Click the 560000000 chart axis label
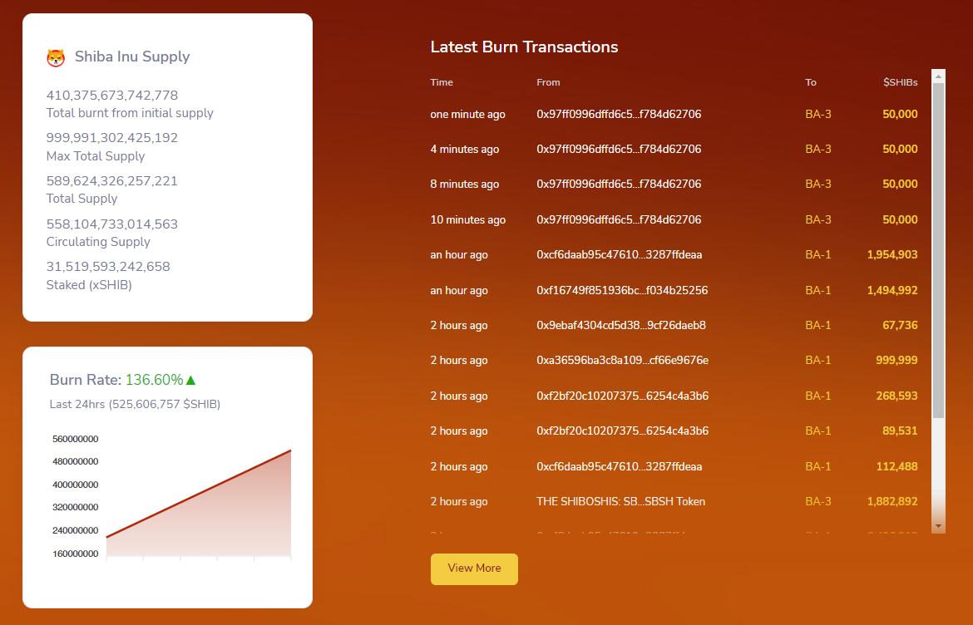Screen dimensions: 973x625 [x=76, y=439]
